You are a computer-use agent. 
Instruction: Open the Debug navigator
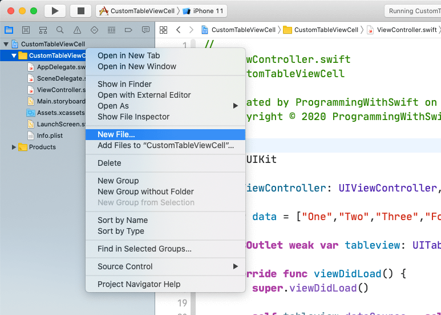[111, 30]
